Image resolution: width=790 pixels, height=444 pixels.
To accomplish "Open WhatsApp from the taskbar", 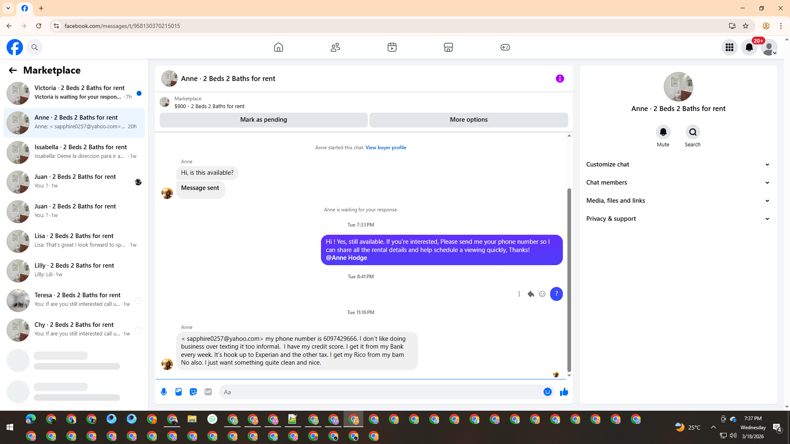I will coord(212,419).
